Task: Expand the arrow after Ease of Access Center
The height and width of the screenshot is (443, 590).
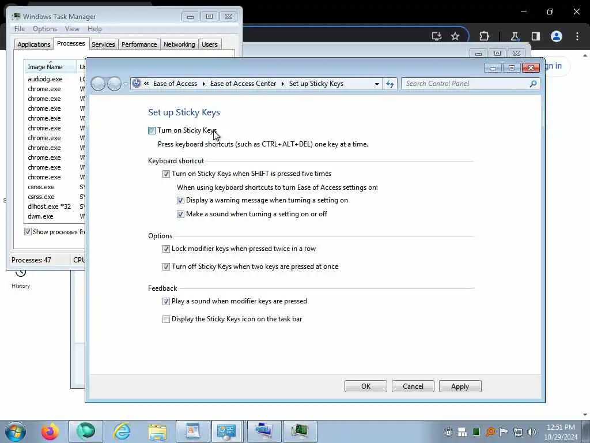Action: pos(282,84)
